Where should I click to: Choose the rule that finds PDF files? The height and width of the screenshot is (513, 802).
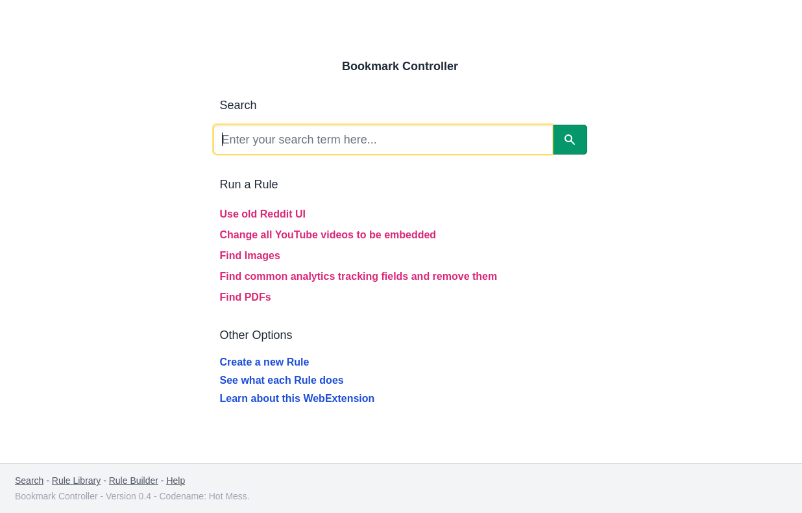[245, 297]
